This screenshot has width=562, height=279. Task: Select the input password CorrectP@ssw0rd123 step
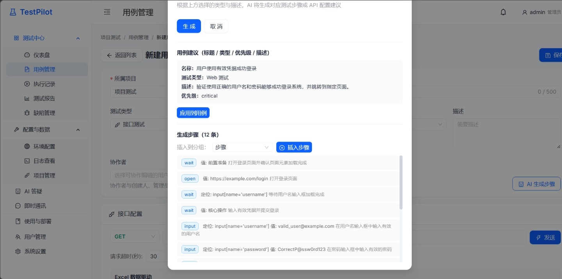click(288, 249)
